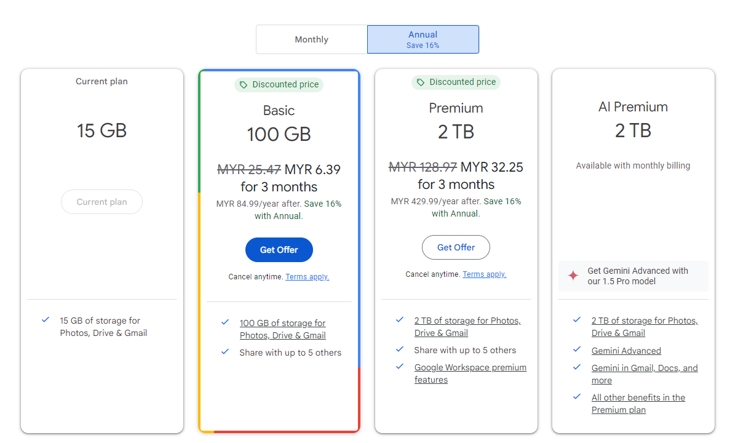Image resolution: width=738 pixels, height=443 pixels.
Task: Open Gemini in Gmail, Docs, and more link
Action: (x=645, y=374)
